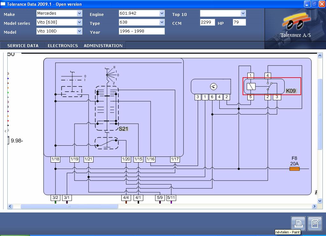Click connector pin 1/16

point(151,159)
